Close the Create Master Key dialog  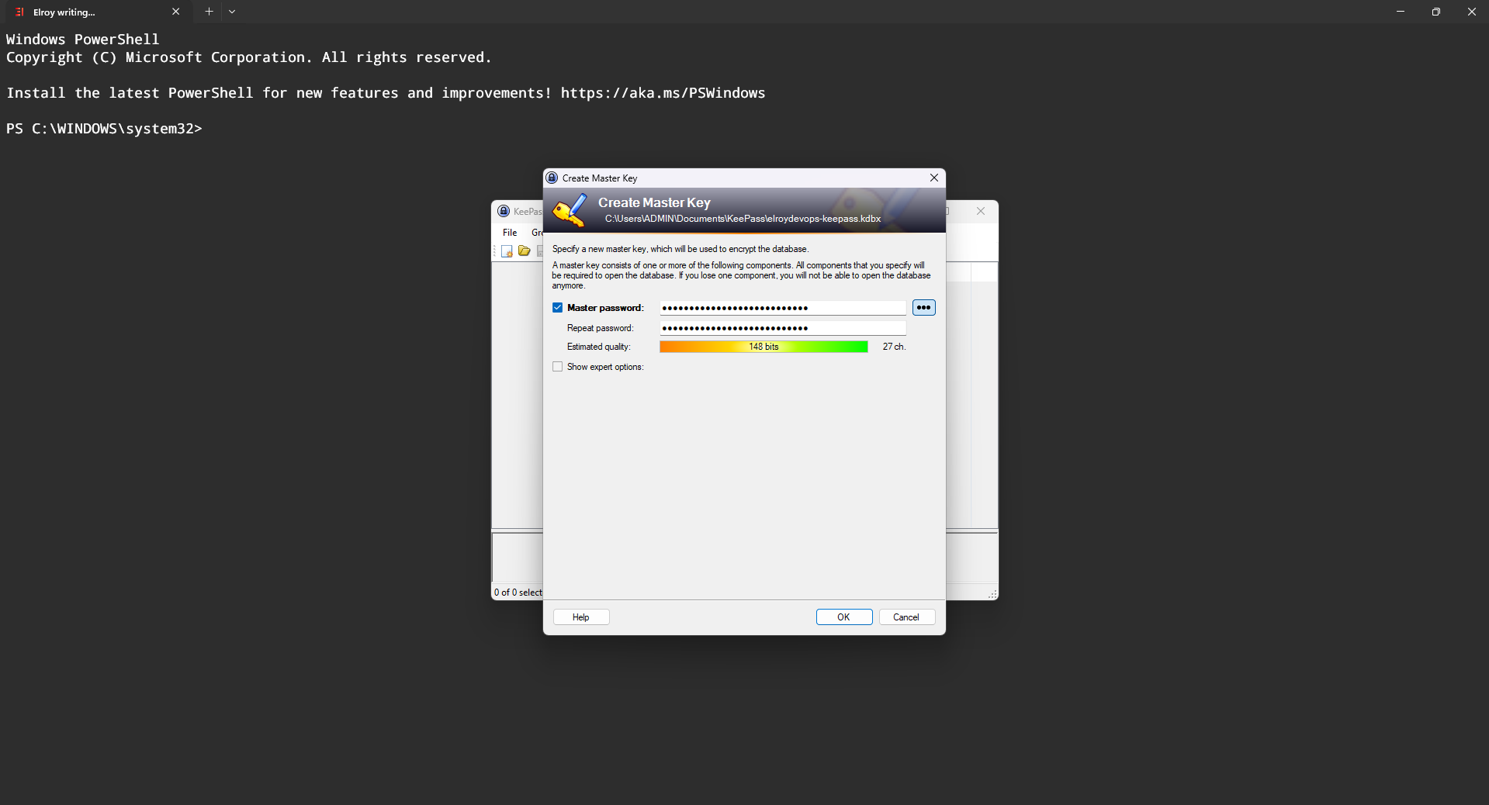[x=934, y=178]
